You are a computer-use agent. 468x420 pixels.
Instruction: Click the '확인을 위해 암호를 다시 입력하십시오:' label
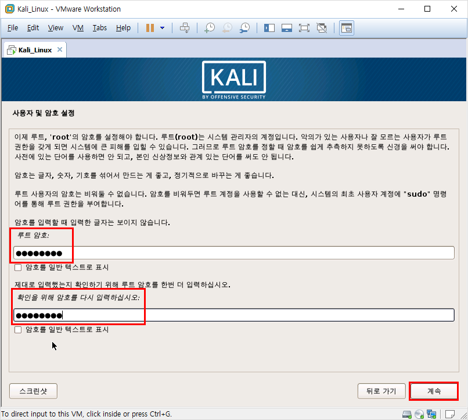tap(78, 297)
